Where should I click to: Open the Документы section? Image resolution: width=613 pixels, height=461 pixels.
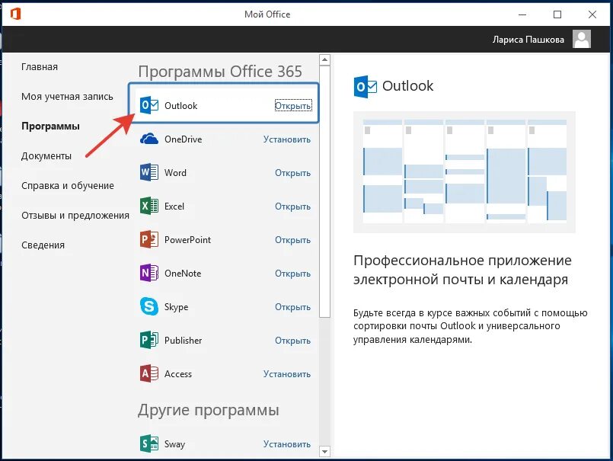(x=46, y=155)
